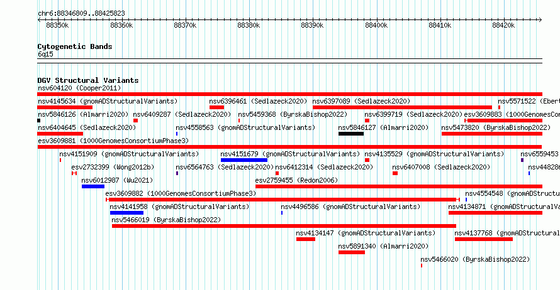
Task: Select the 6q15 band label
Action: 45,54
